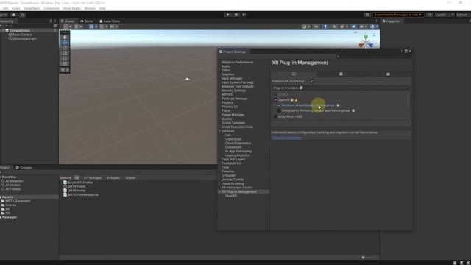The image size is (471, 265).
Task: Collapse XR Plug-in Management in settings list
Action: coord(219,191)
